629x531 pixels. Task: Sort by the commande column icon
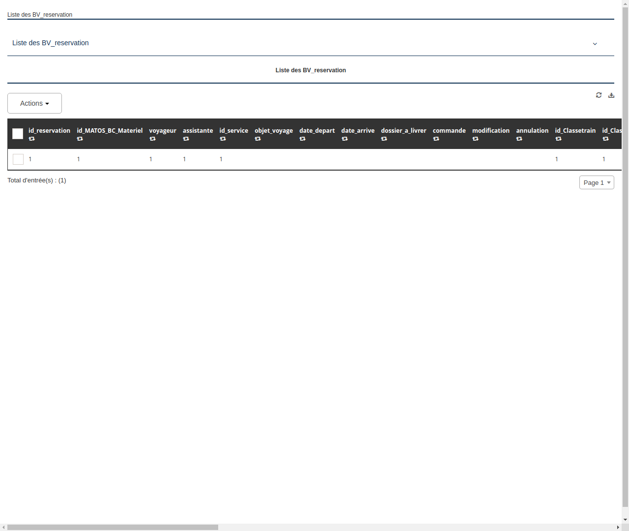point(436,139)
